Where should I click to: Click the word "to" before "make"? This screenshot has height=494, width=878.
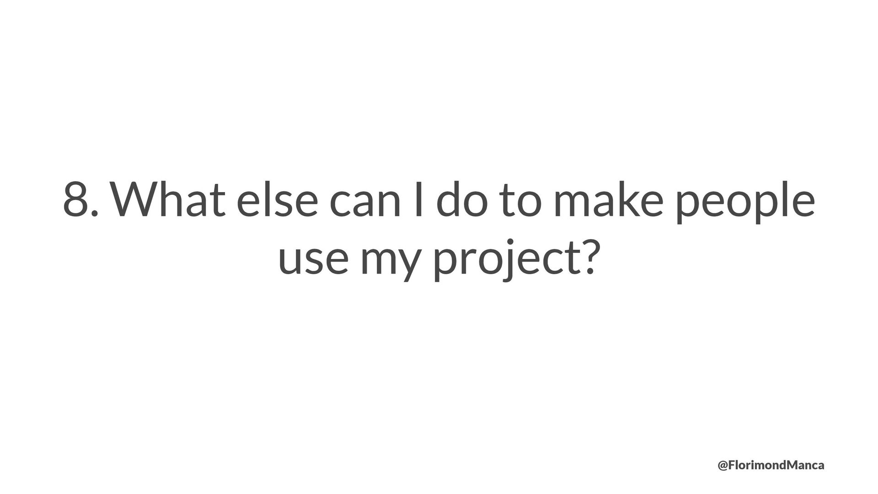pos(523,202)
